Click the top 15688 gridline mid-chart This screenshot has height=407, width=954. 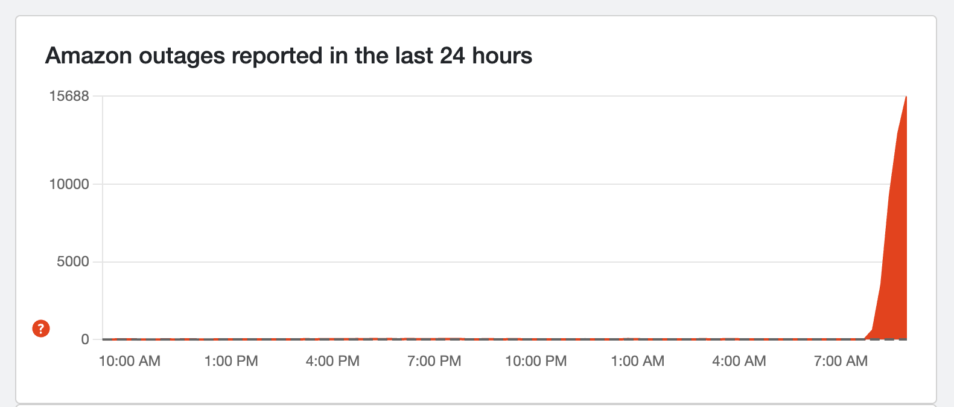tap(483, 96)
